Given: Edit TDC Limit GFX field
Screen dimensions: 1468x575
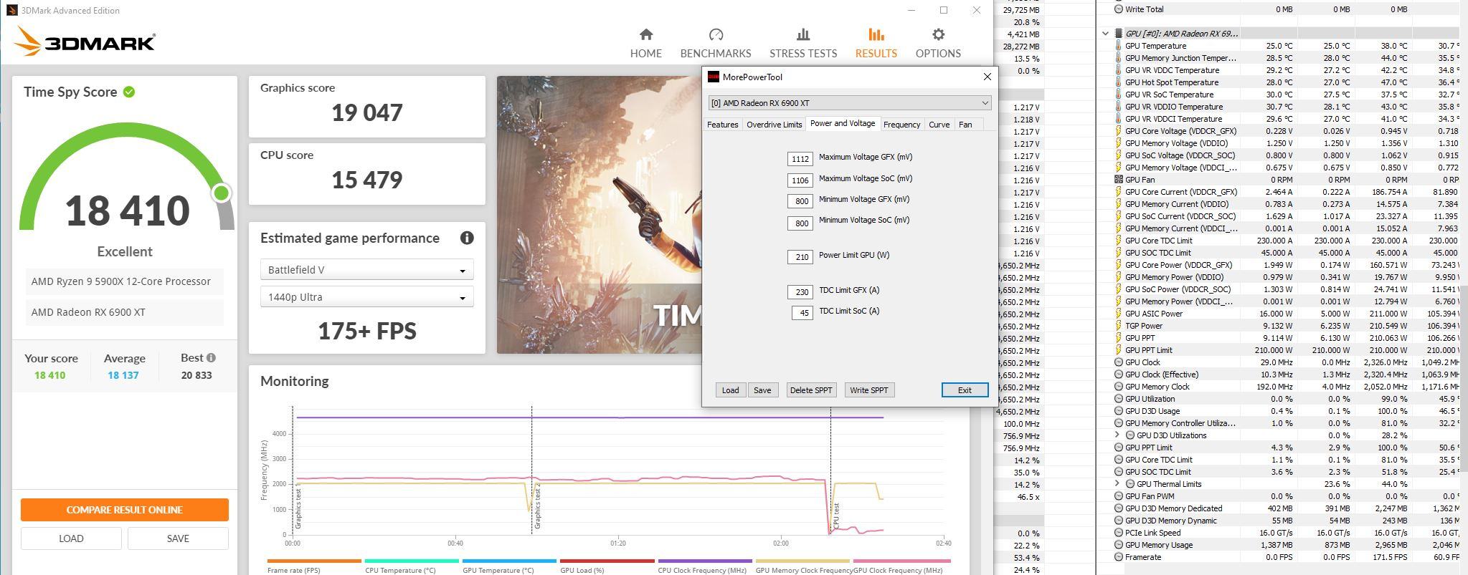Looking at the screenshot, I should click(800, 292).
